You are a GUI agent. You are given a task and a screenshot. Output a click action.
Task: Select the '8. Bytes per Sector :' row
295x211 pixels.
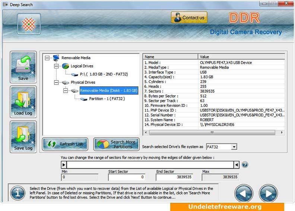tap(214, 96)
